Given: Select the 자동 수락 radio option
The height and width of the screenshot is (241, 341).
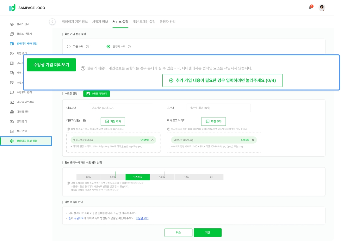Looking at the screenshot, I should (69, 46).
